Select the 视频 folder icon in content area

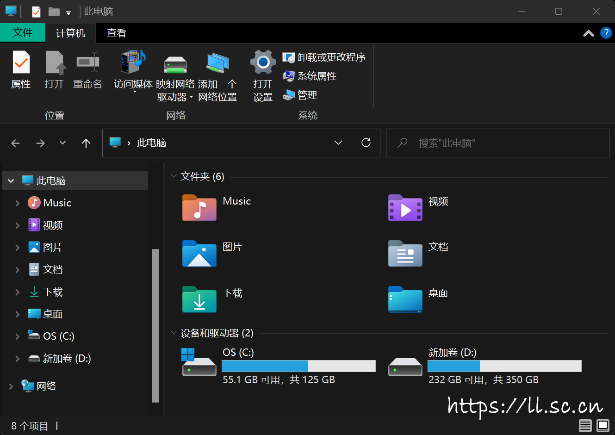point(405,208)
